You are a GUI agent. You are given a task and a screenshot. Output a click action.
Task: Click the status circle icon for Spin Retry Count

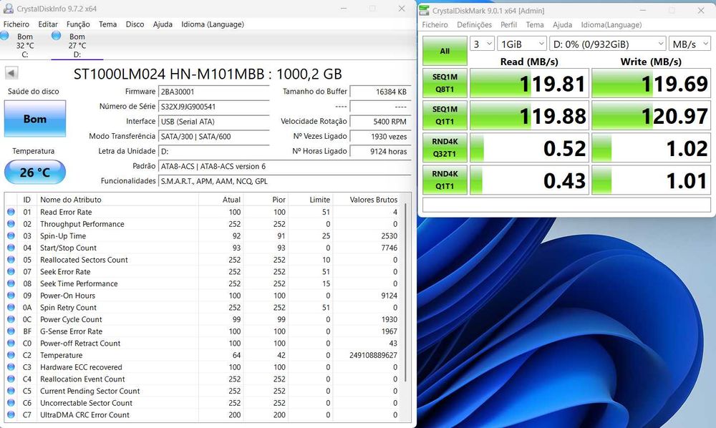11,307
